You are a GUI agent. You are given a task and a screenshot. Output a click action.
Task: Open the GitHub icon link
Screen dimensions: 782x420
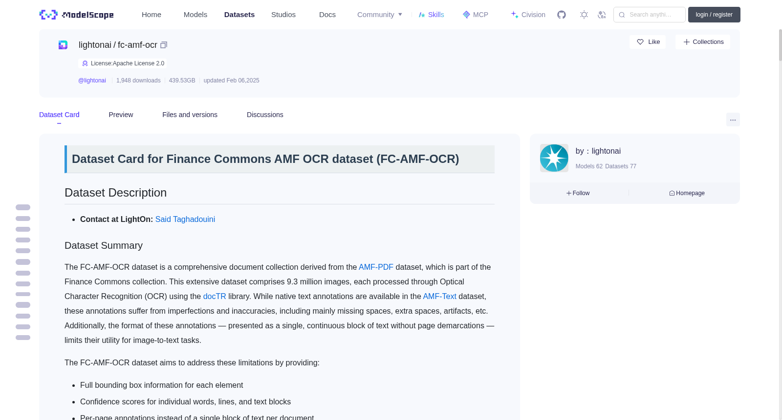coord(562,15)
